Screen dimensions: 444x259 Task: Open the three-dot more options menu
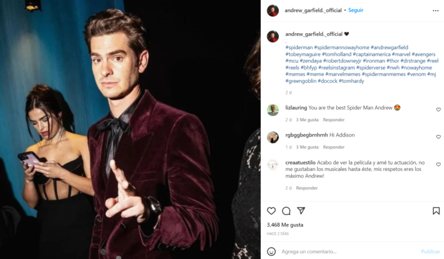tap(436, 11)
